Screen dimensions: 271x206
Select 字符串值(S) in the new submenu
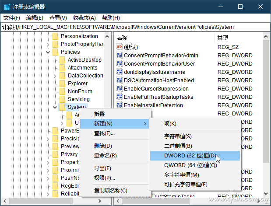click(195, 136)
